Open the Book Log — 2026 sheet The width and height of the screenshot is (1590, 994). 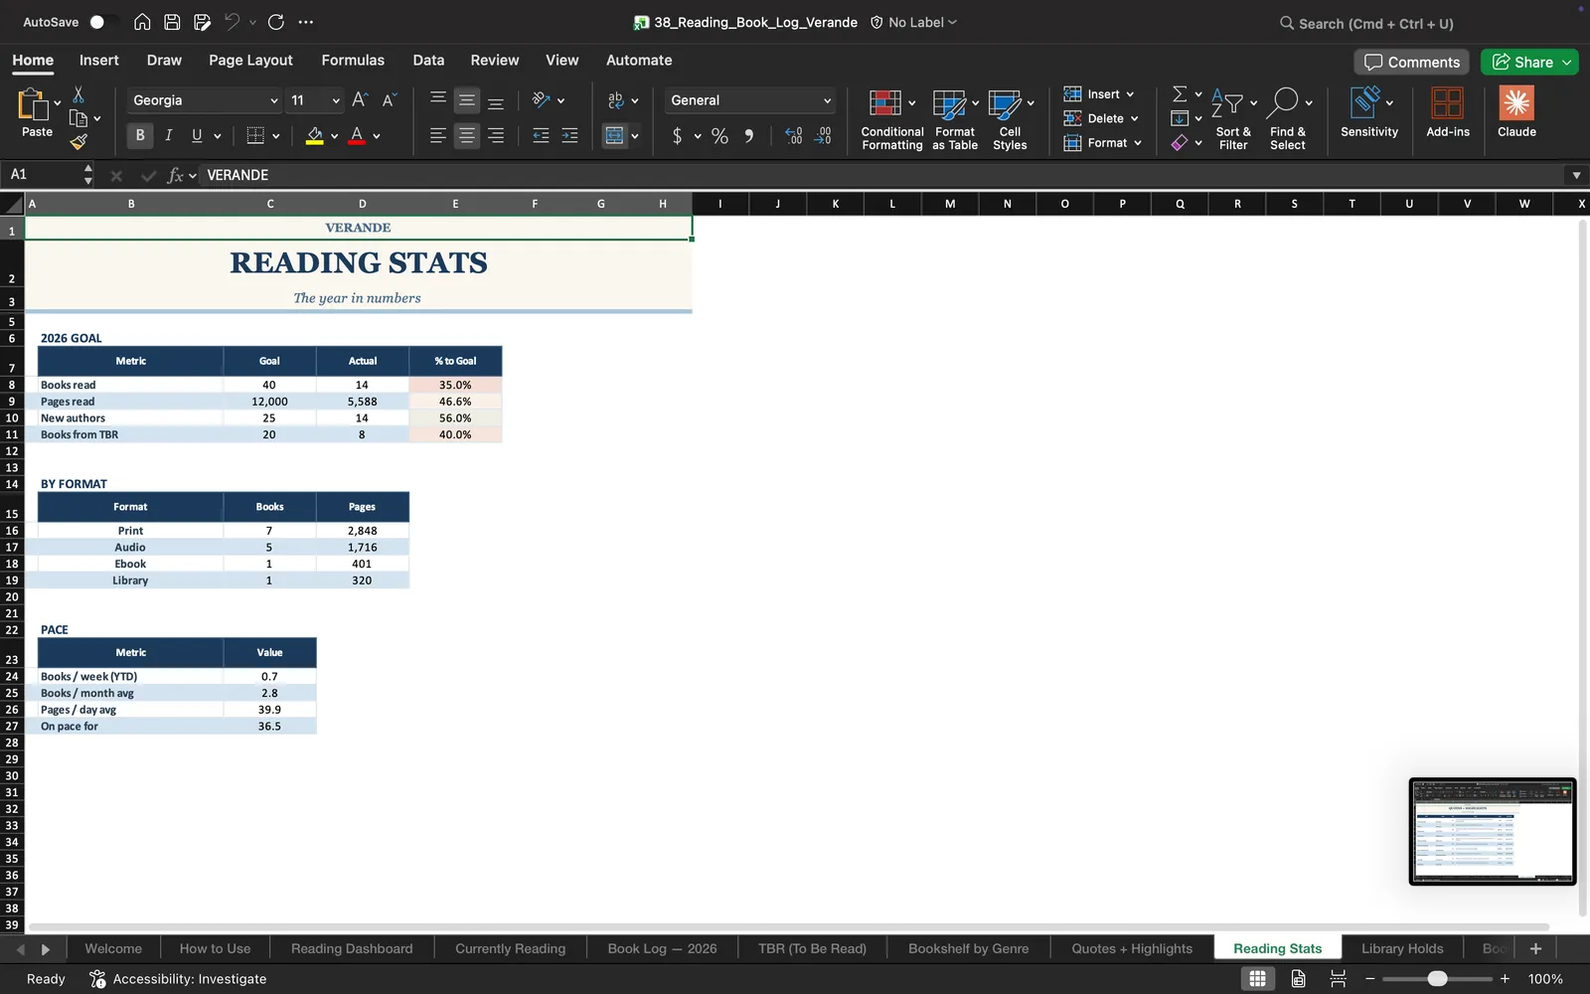[662, 948]
